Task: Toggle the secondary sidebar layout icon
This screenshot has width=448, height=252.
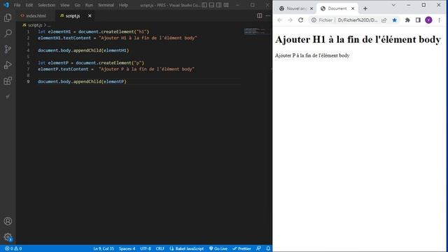Action: pos(219,5)
